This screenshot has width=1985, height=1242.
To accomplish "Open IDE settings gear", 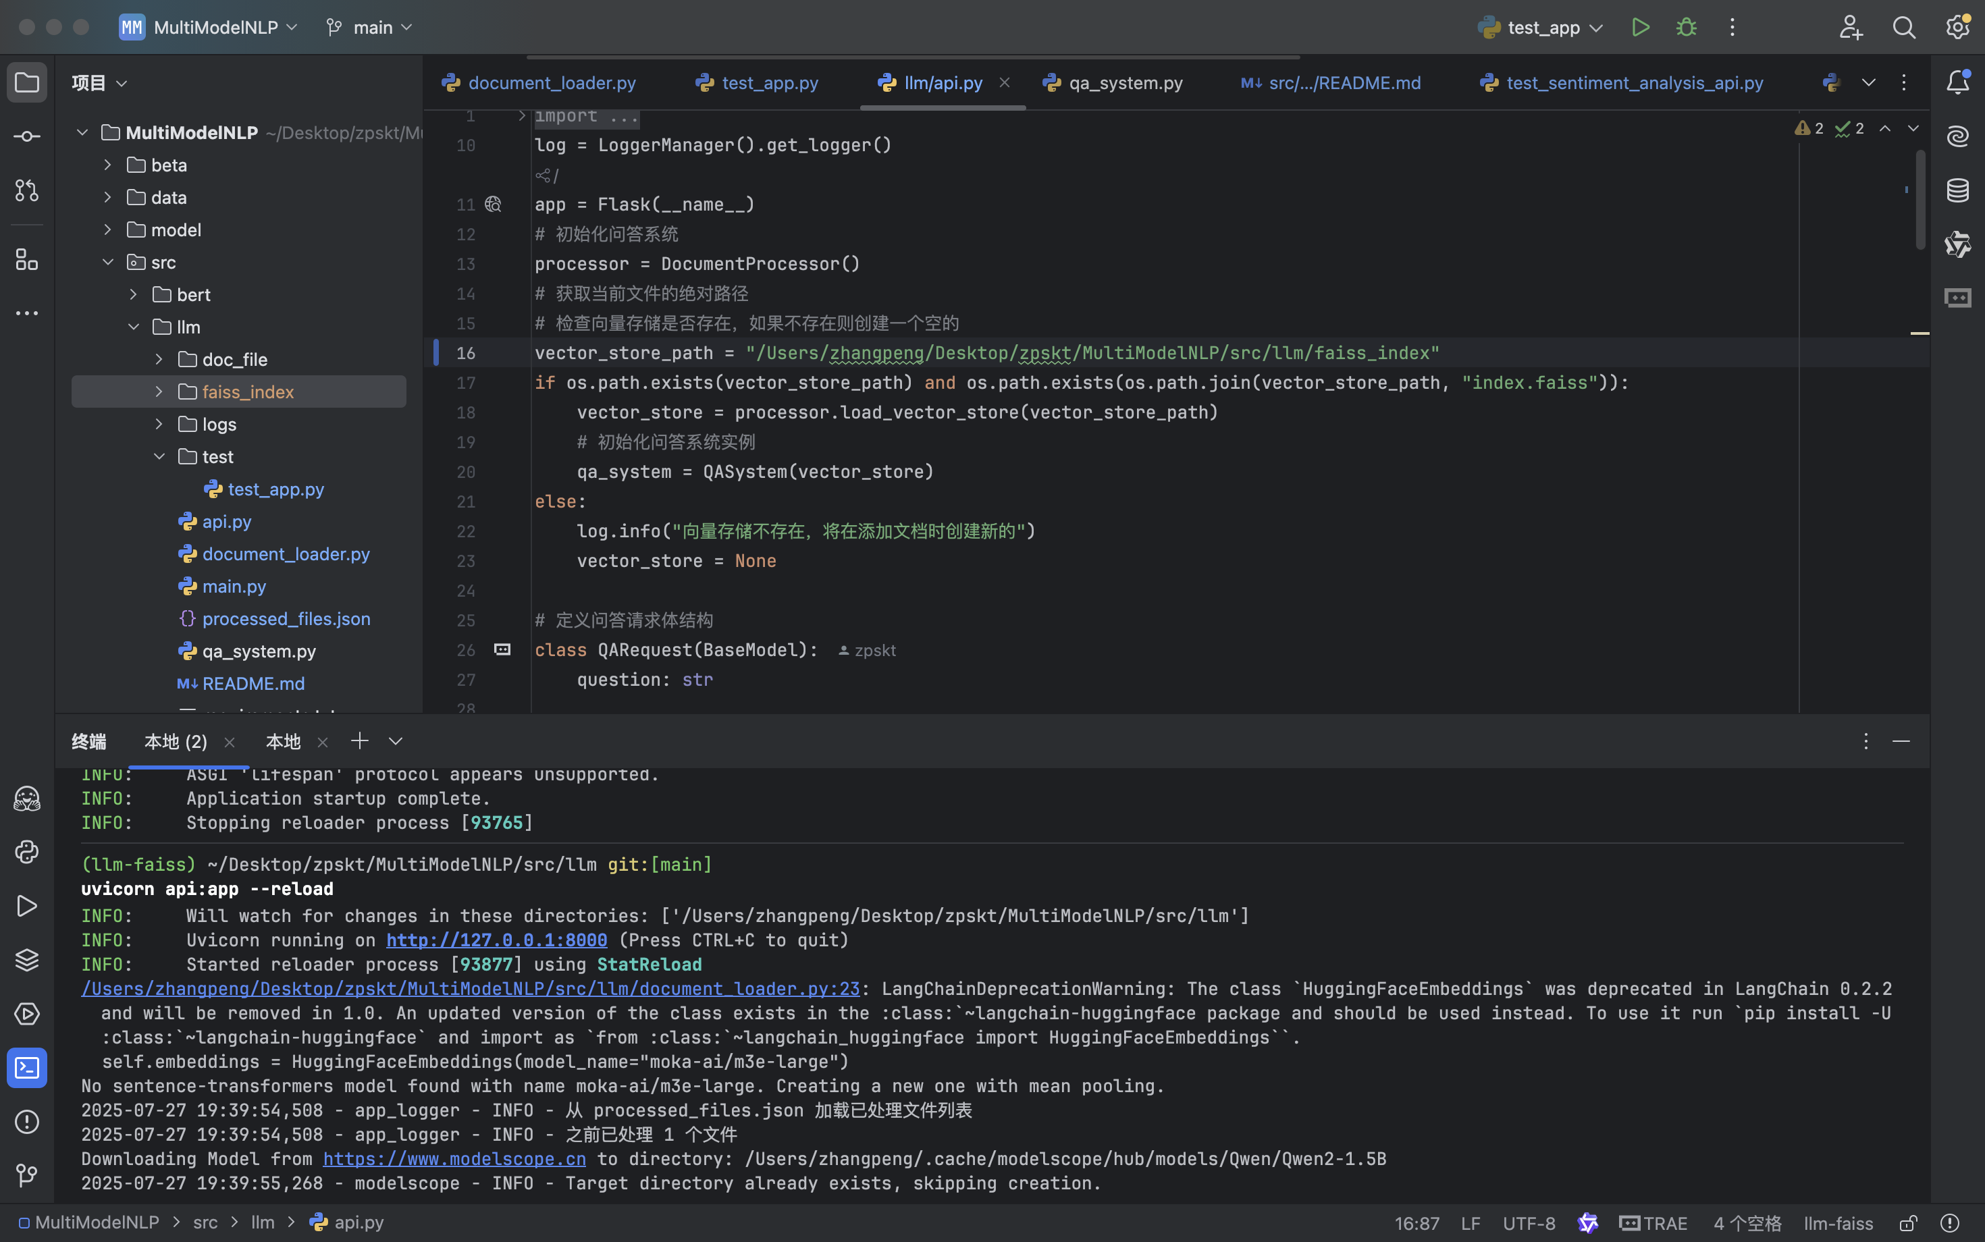I will tap(1958, 27).
